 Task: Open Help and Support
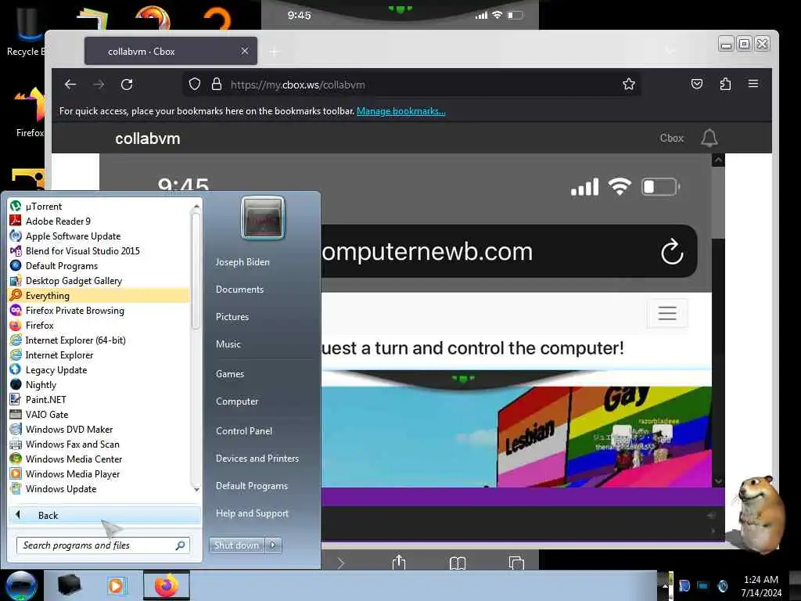[x=252, y=513]
